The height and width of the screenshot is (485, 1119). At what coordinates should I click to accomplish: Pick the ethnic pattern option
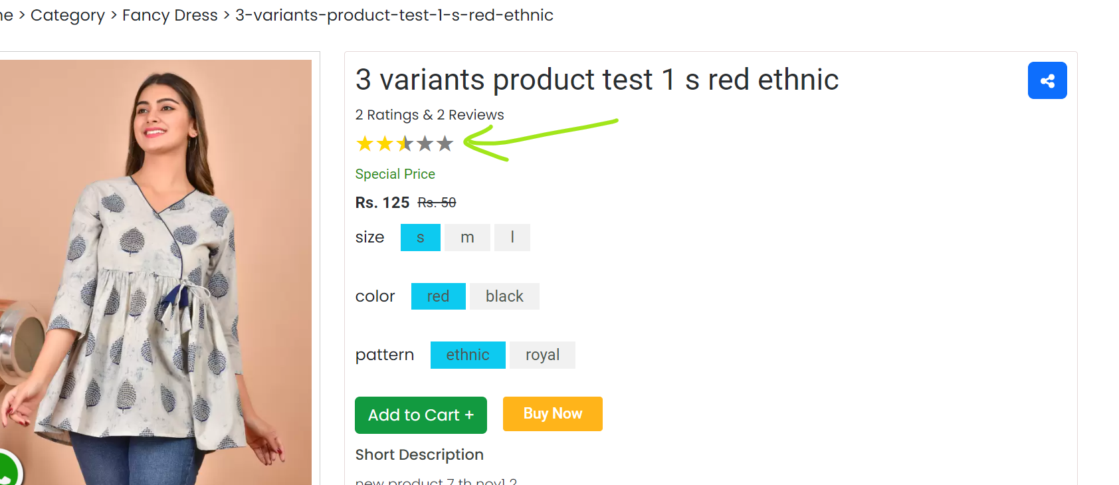(468, 355)
